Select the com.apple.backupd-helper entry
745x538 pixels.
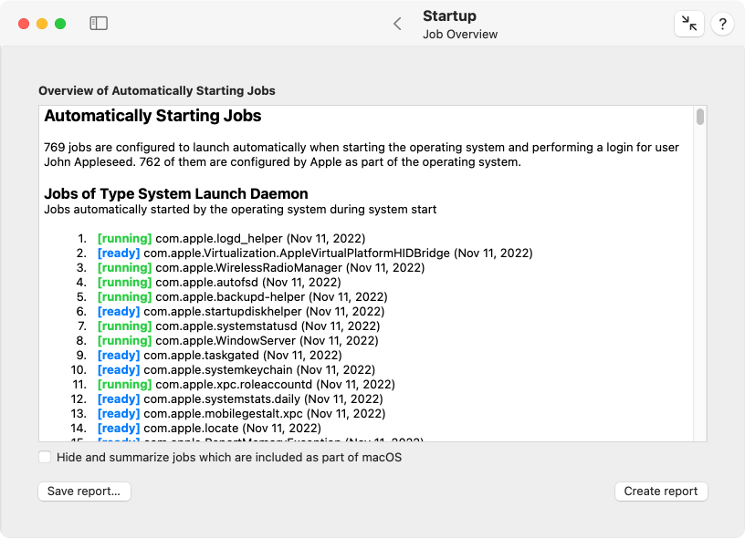coord(242,297)
